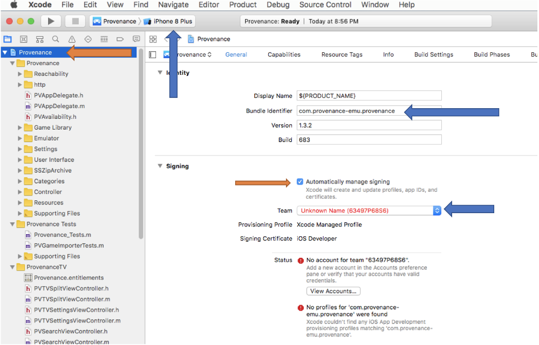Open the Source Control menu
Screen dimensions: 539x345
pos(325,5)
